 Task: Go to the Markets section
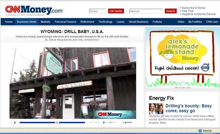tap(45, 22)
